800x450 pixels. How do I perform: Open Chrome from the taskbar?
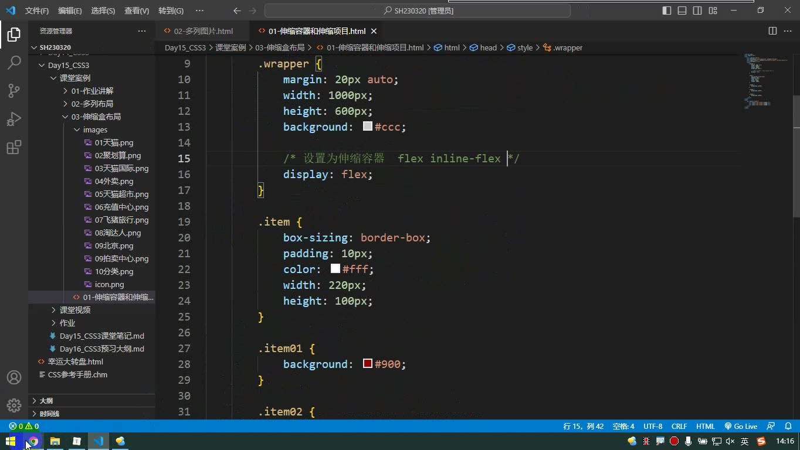[33, 441]
